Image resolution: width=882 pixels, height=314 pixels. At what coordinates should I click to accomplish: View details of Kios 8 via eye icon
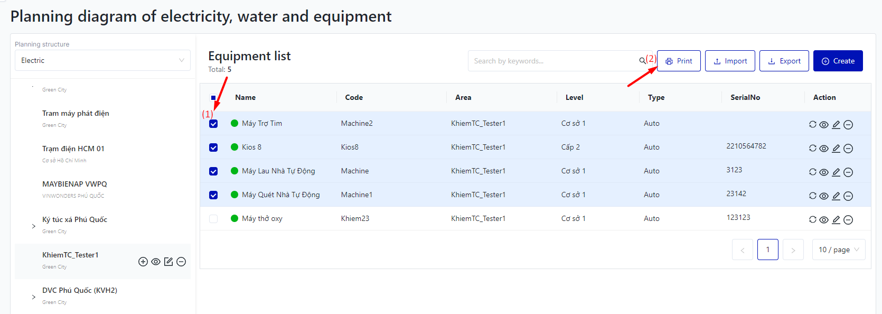click(x=824, y=149)
